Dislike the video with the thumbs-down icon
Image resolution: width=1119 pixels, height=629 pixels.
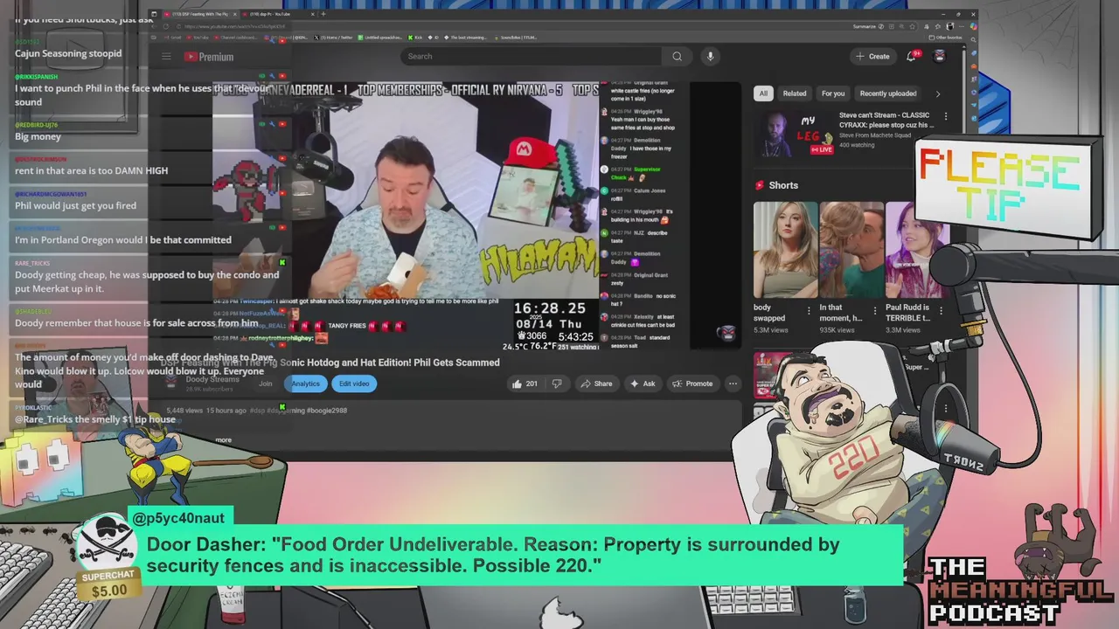pyautogui.click(x=557, y=384)
